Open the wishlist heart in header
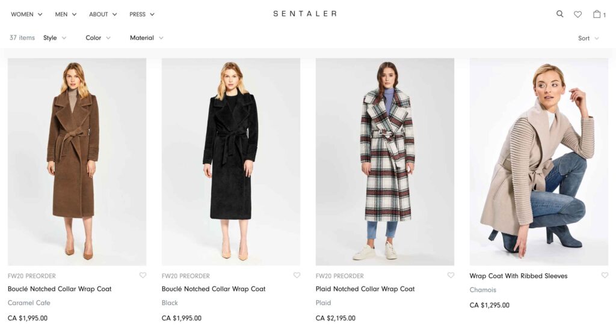Screen dimensions: 616x331 (x=577, y=14)
